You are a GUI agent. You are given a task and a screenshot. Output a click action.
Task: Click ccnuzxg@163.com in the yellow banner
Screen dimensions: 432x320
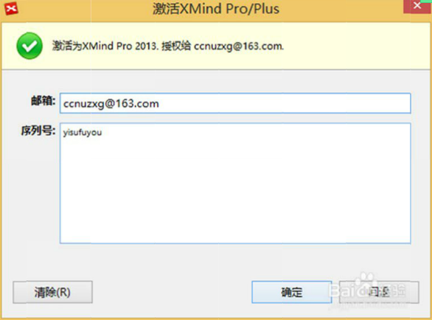[239, 46]
